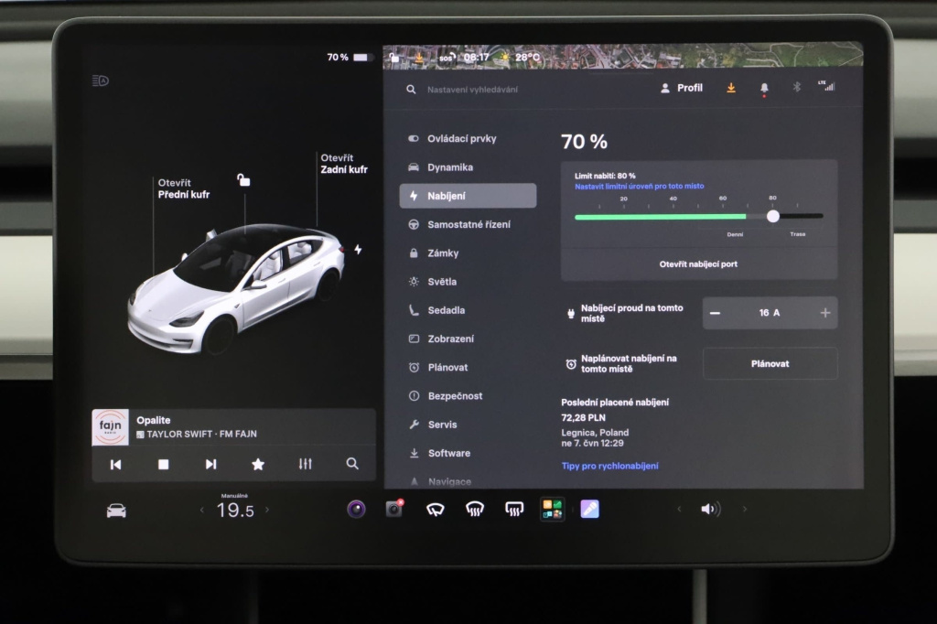The width and height of the screenshot is (937, 624).
Task: Tap the volume speaker icon
Action: pyautogui.click(x=710, y=510)
